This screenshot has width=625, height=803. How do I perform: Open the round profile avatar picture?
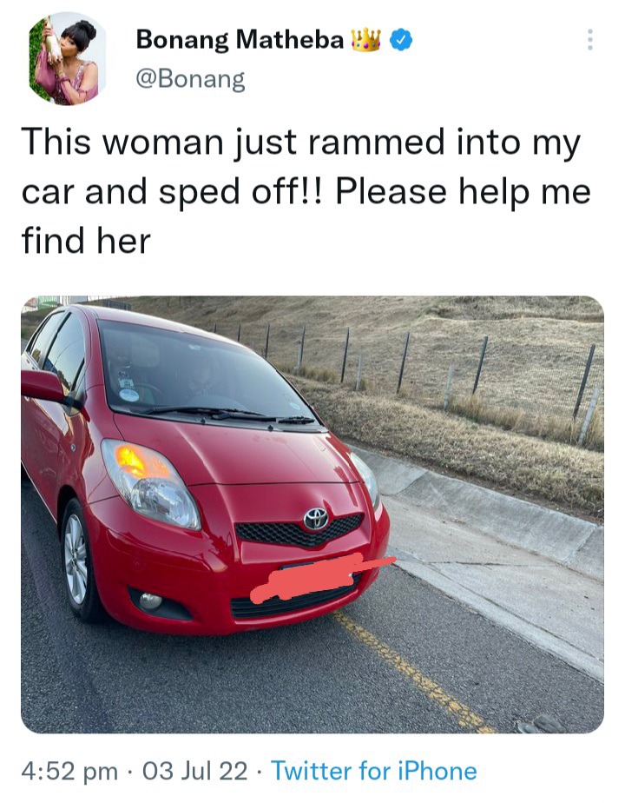pos(68,60)
